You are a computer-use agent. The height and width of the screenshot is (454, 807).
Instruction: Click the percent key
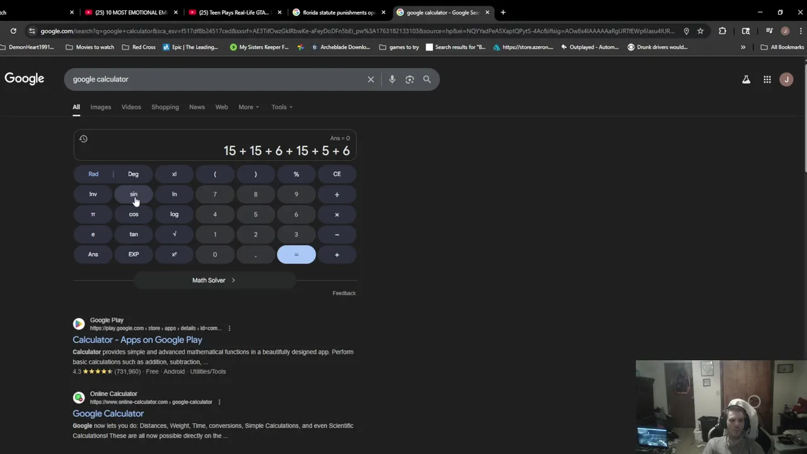click(296, 174)
